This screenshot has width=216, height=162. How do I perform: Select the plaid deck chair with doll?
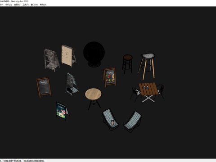coord(110,119)
